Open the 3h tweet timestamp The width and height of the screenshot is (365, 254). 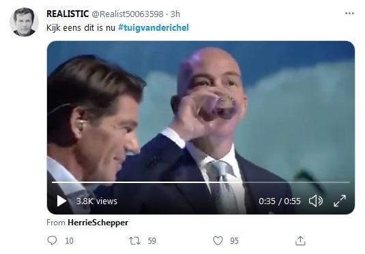point(175,14)
